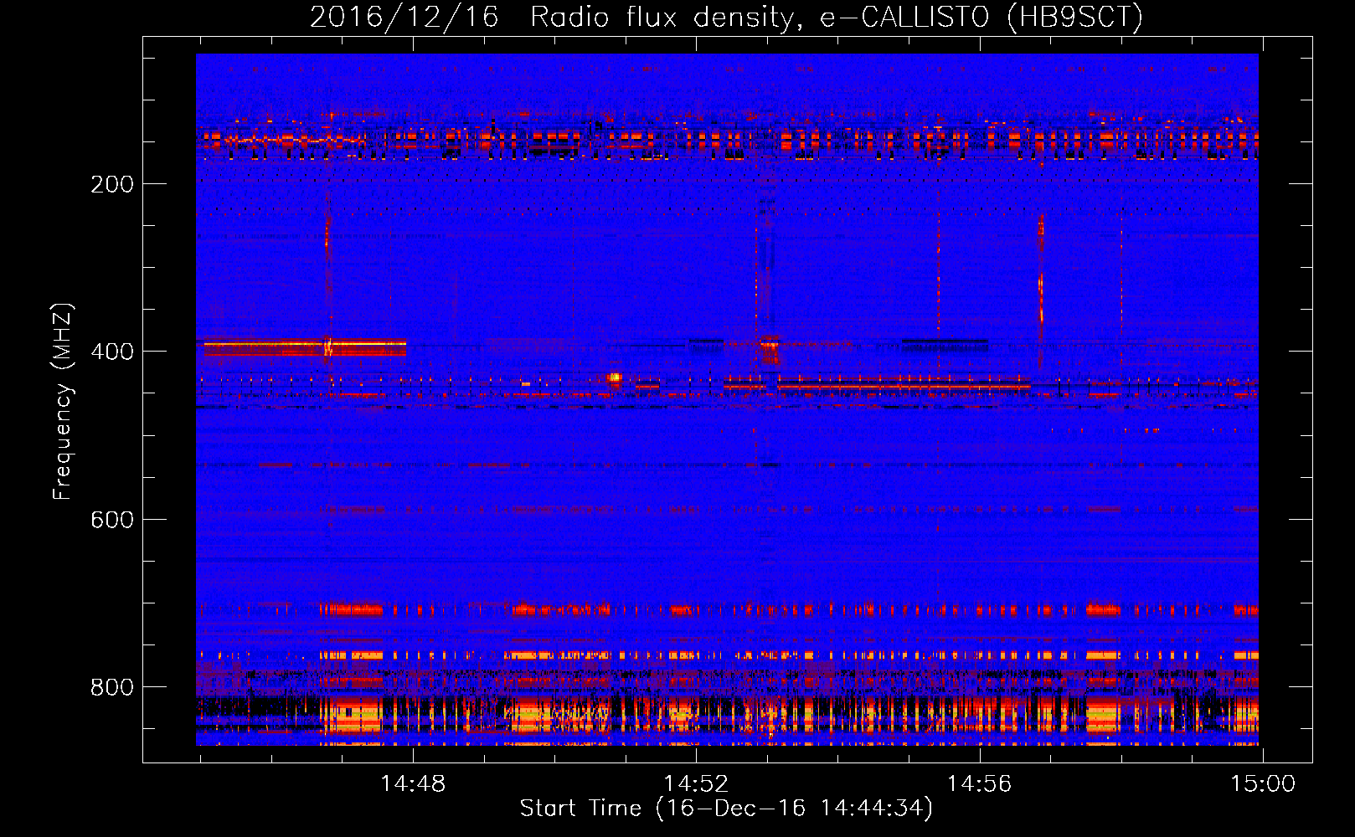The width and height of the screenshot is (1355, 837).
Task: Click the 14:56 time tick label
Action: click(979, 784)
